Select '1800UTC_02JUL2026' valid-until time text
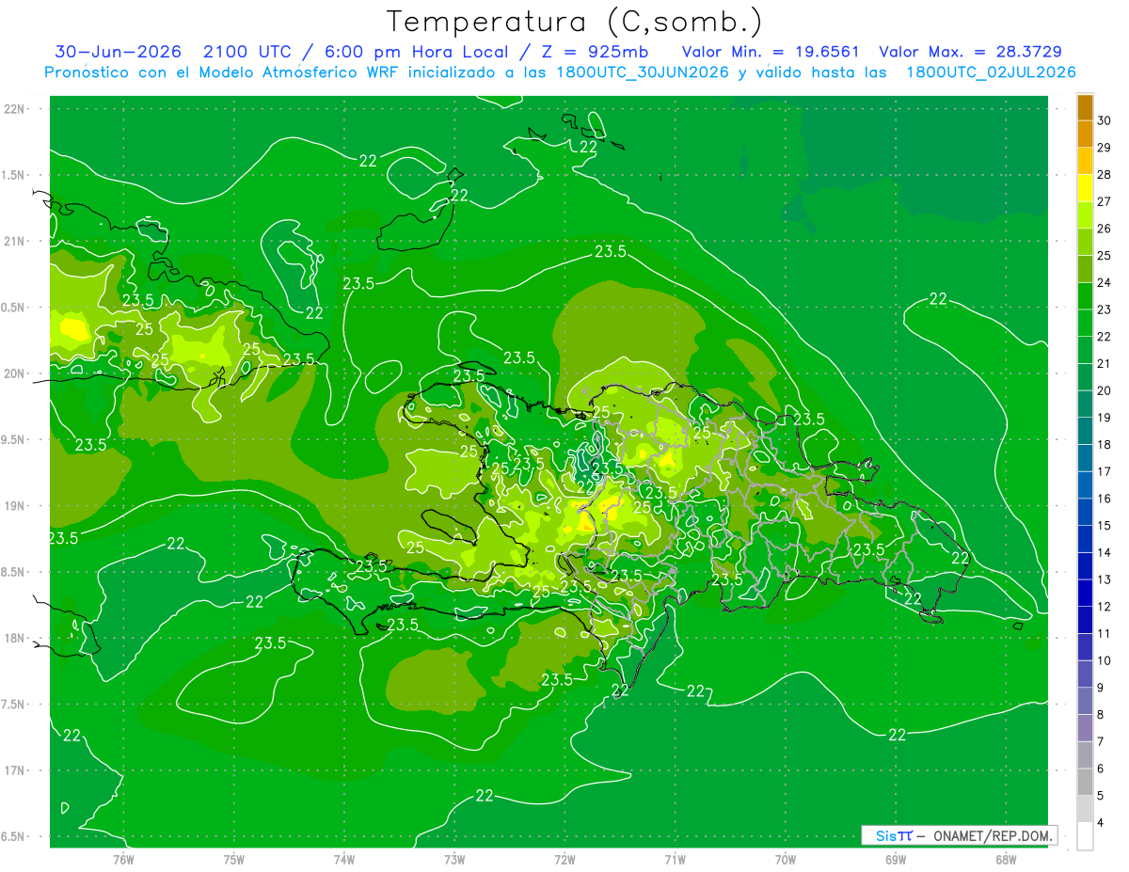 (991, 72)
